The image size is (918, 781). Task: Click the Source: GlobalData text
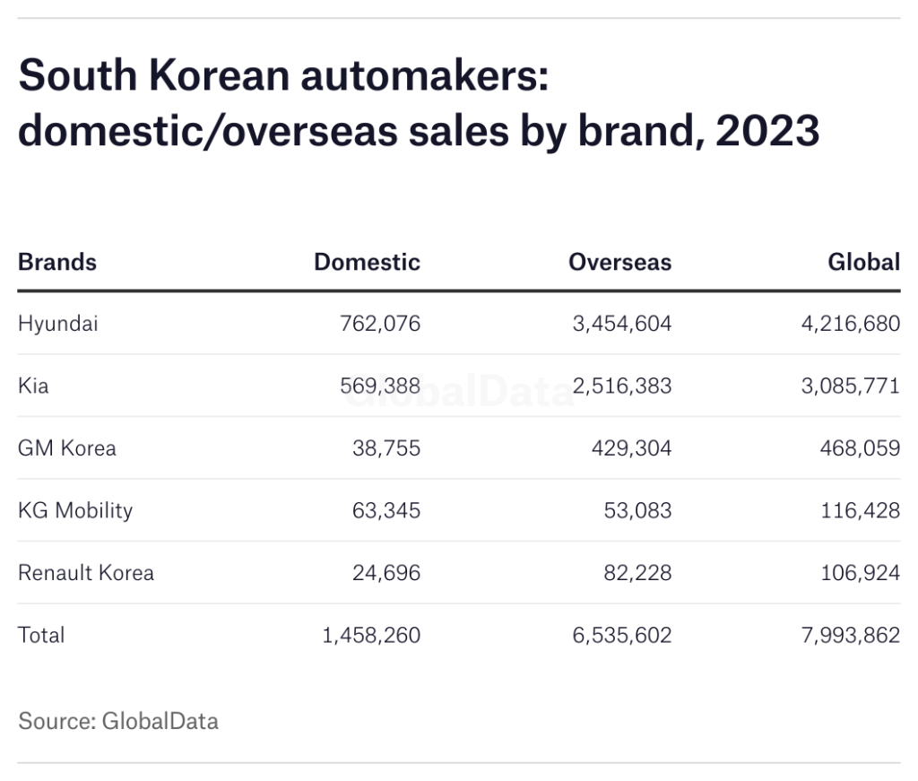pos(118,721)
